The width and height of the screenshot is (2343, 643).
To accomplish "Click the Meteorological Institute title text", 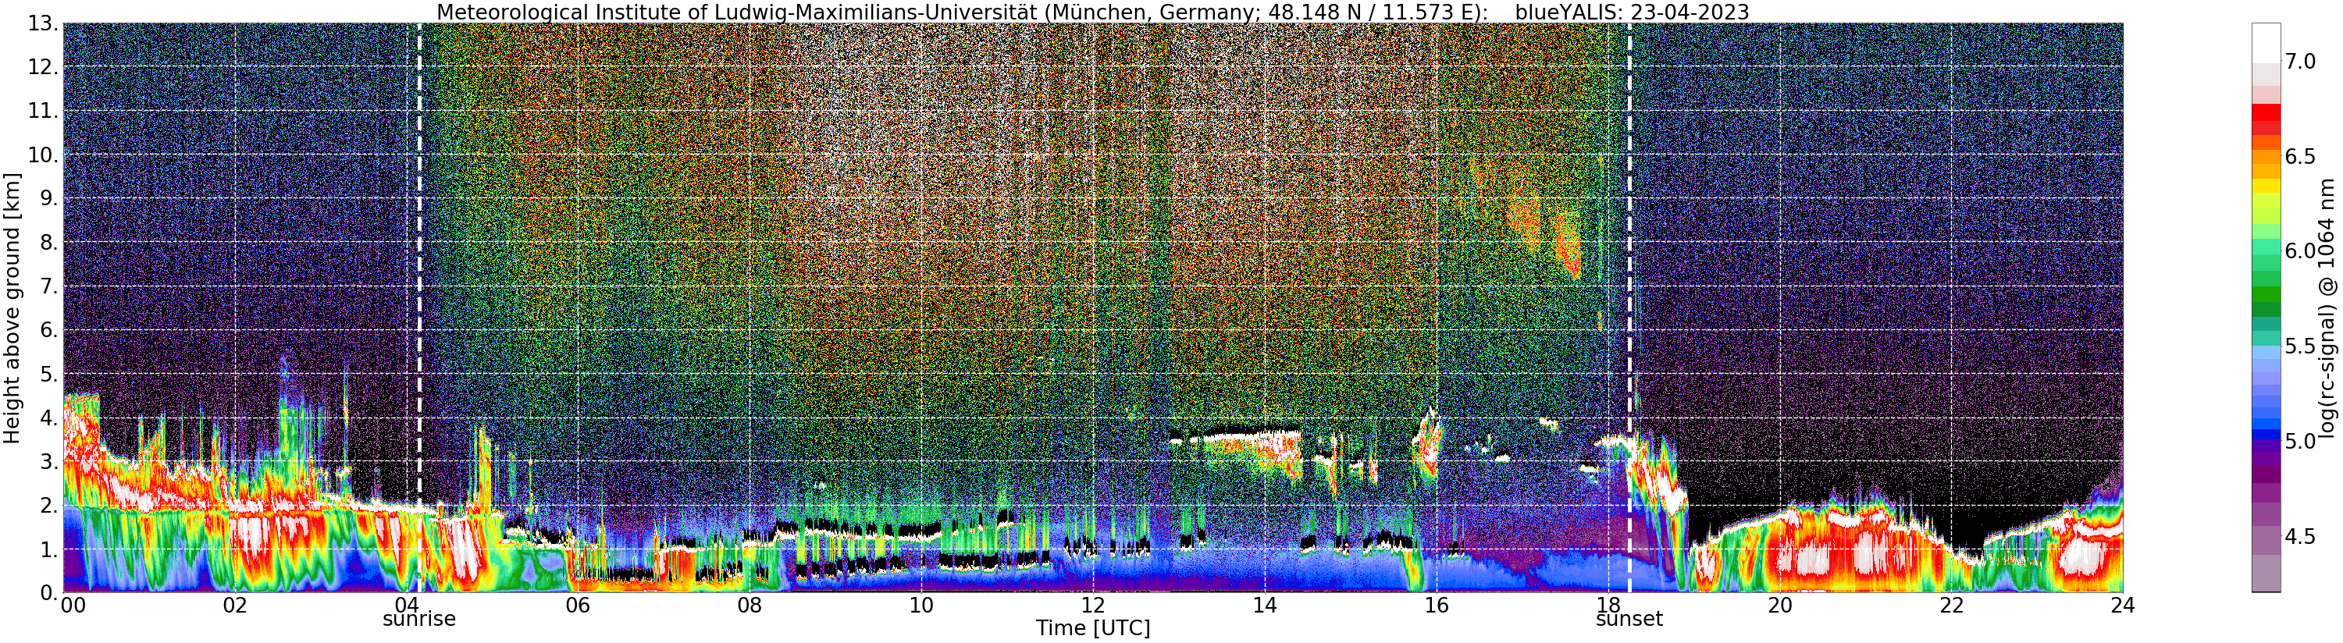I will [x=964, y=12].
